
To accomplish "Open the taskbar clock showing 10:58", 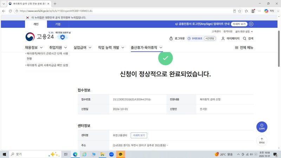I will tap(264, 154).
